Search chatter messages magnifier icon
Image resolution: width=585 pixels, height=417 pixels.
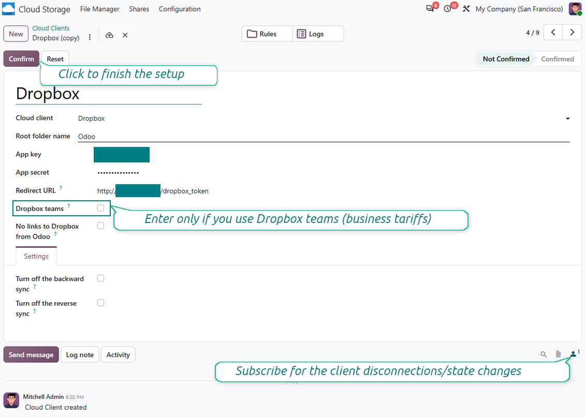click(x=544, y=354)
